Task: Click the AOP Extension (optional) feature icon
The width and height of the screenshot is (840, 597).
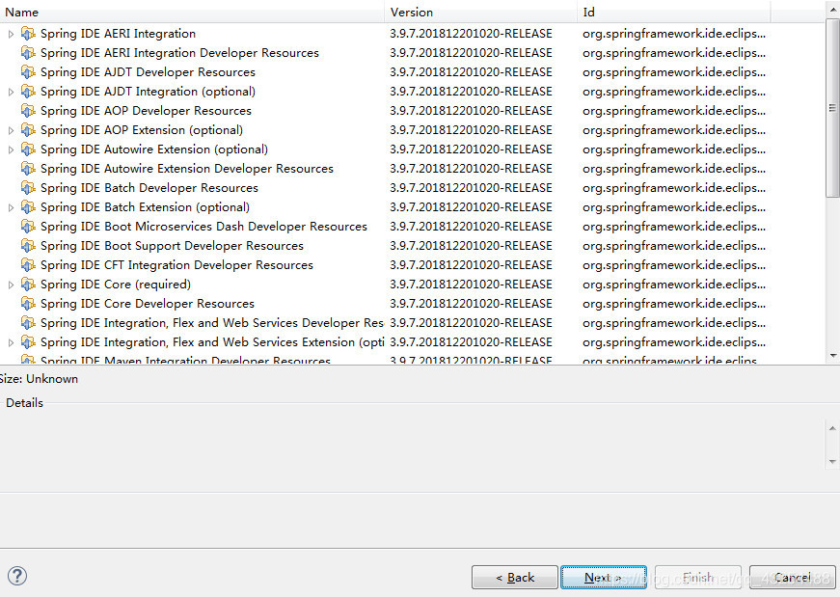Action: pos(28,130)
